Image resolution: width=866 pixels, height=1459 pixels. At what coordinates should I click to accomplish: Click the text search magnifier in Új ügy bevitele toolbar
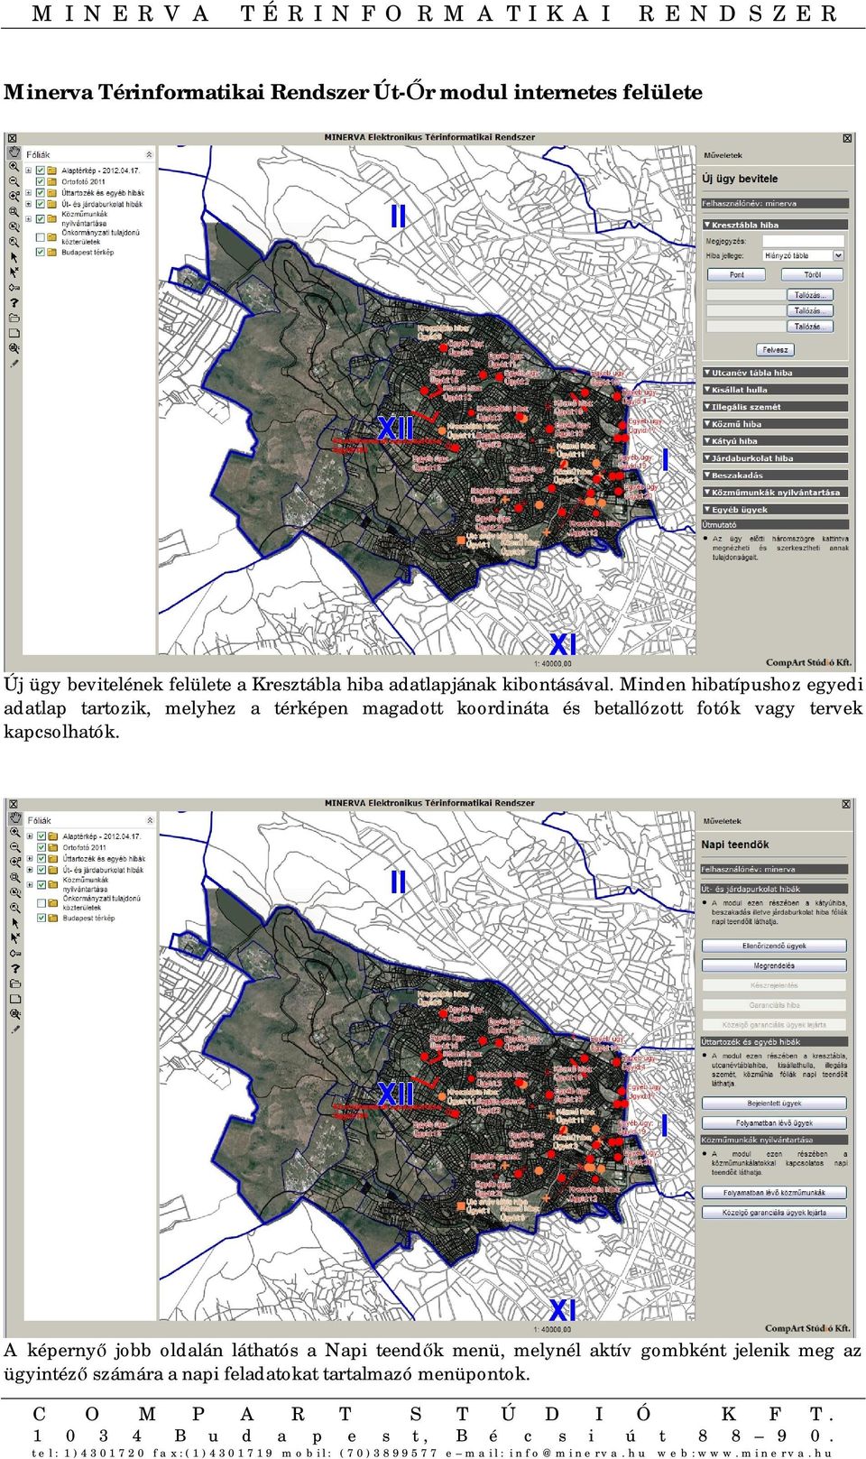tap(14, 348)
